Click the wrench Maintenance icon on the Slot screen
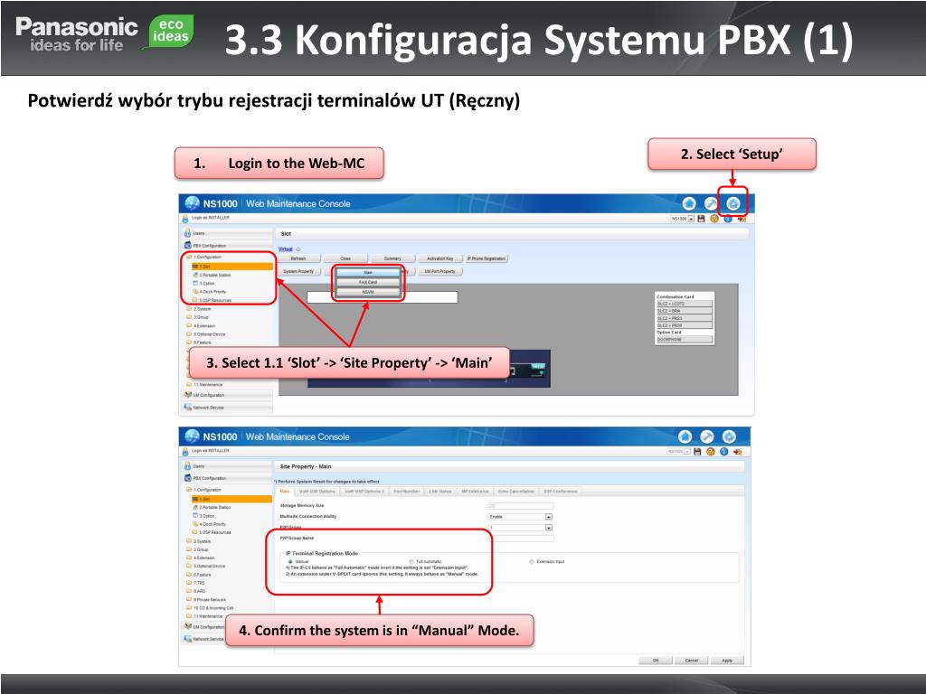This screenshot has width=926, height=694. [711, 203]
